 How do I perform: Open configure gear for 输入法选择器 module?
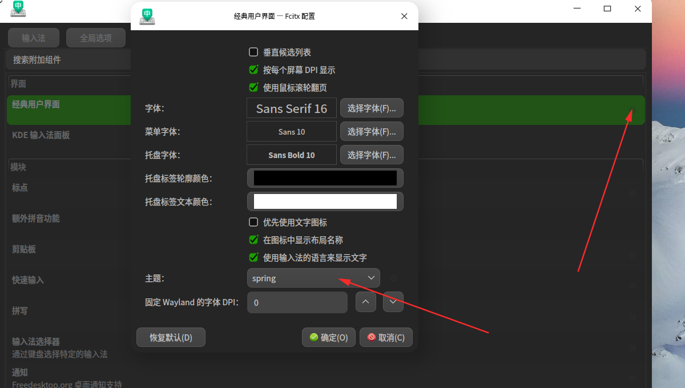pyautogui.click(x=632, y=347)
